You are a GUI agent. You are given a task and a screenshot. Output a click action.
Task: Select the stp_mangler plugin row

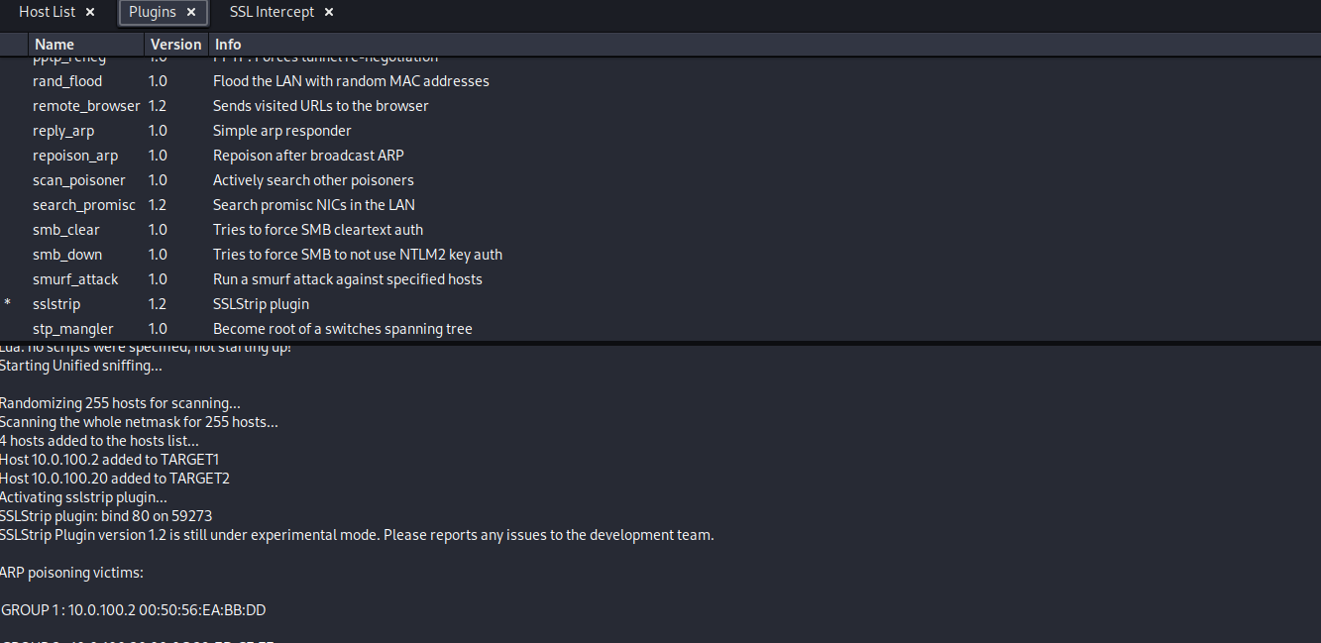pos(72,329)
